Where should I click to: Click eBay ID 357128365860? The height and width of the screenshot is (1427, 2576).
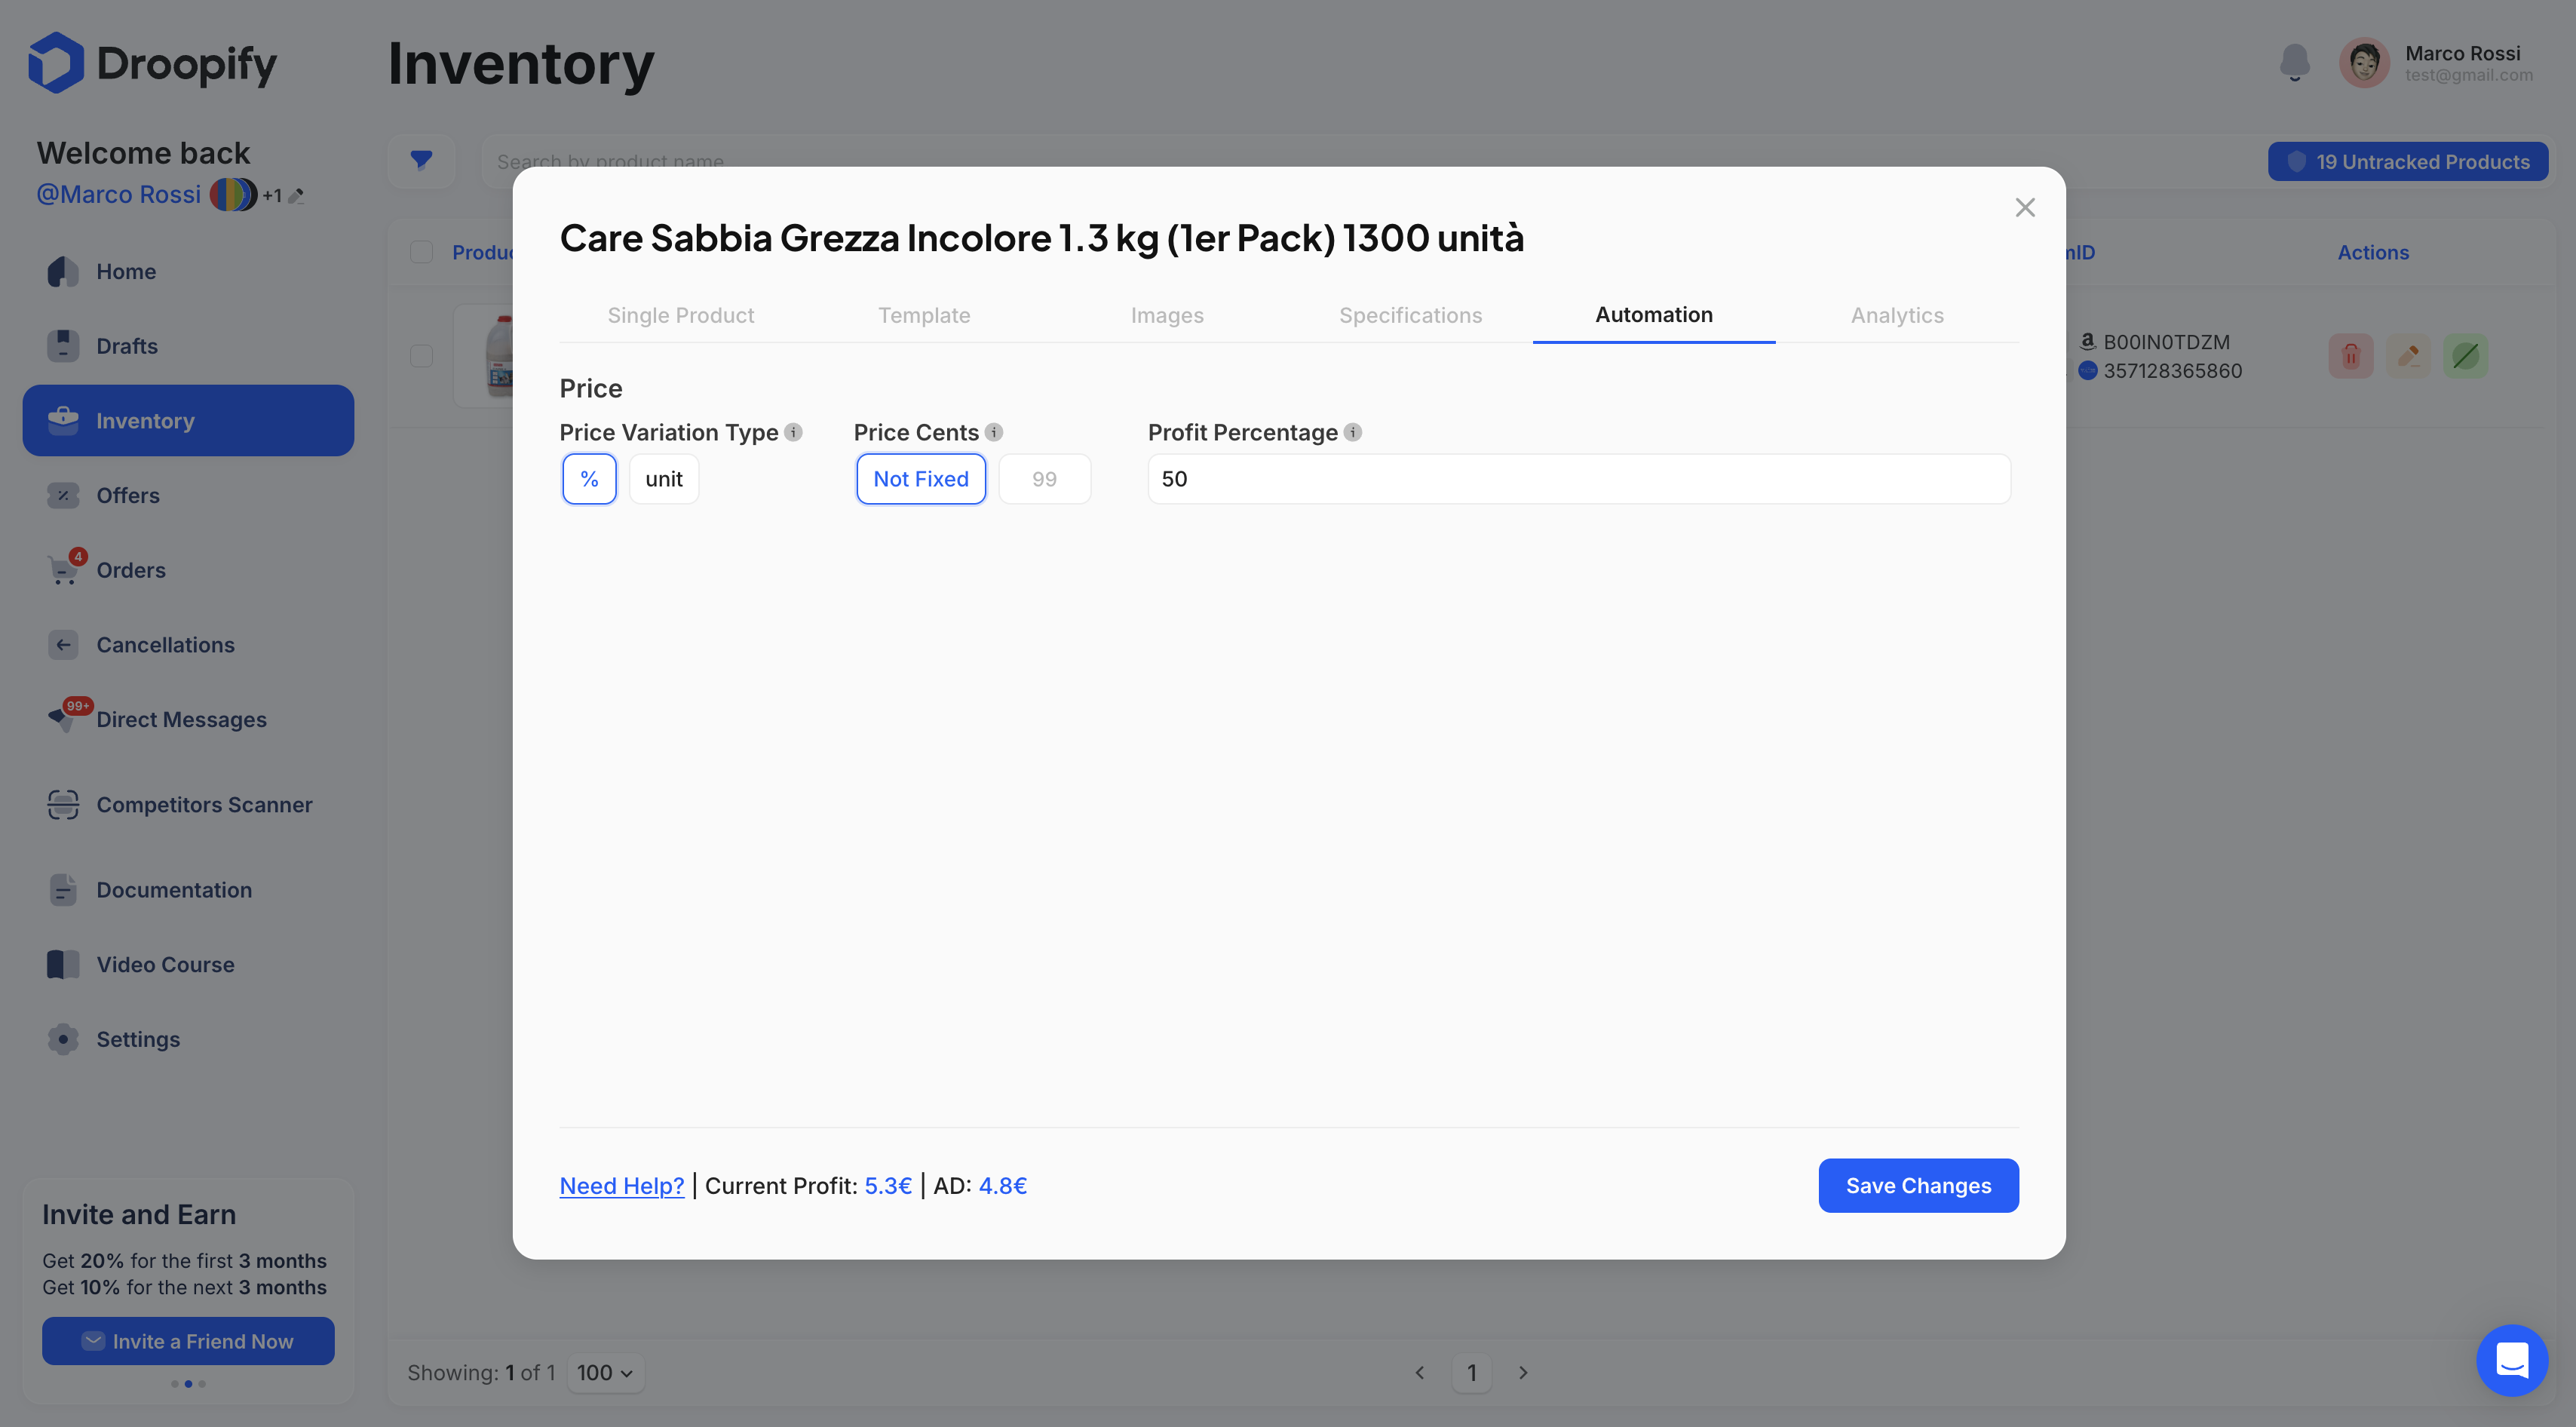(2172, 371)
